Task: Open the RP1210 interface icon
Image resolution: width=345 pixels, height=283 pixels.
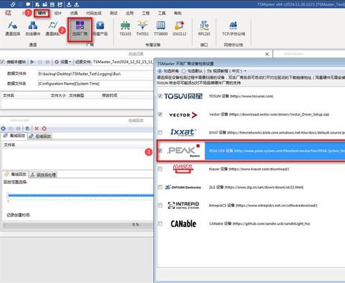Action: [x=204, y=28]
